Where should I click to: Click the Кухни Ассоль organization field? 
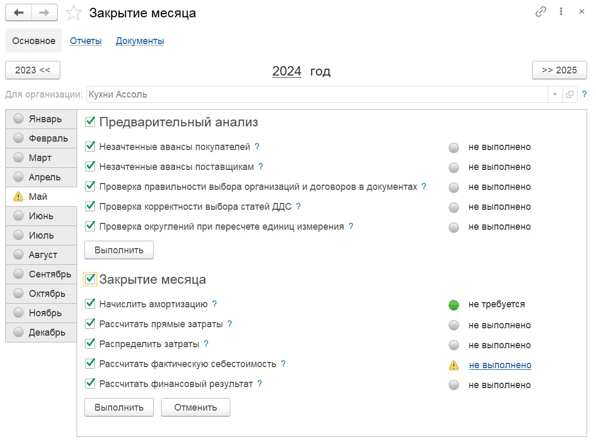(x=317, y=94)
